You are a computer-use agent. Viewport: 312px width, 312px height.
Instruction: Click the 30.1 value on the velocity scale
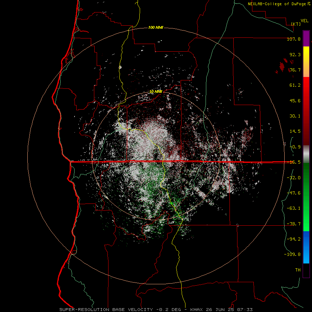[x=295, y=116]
